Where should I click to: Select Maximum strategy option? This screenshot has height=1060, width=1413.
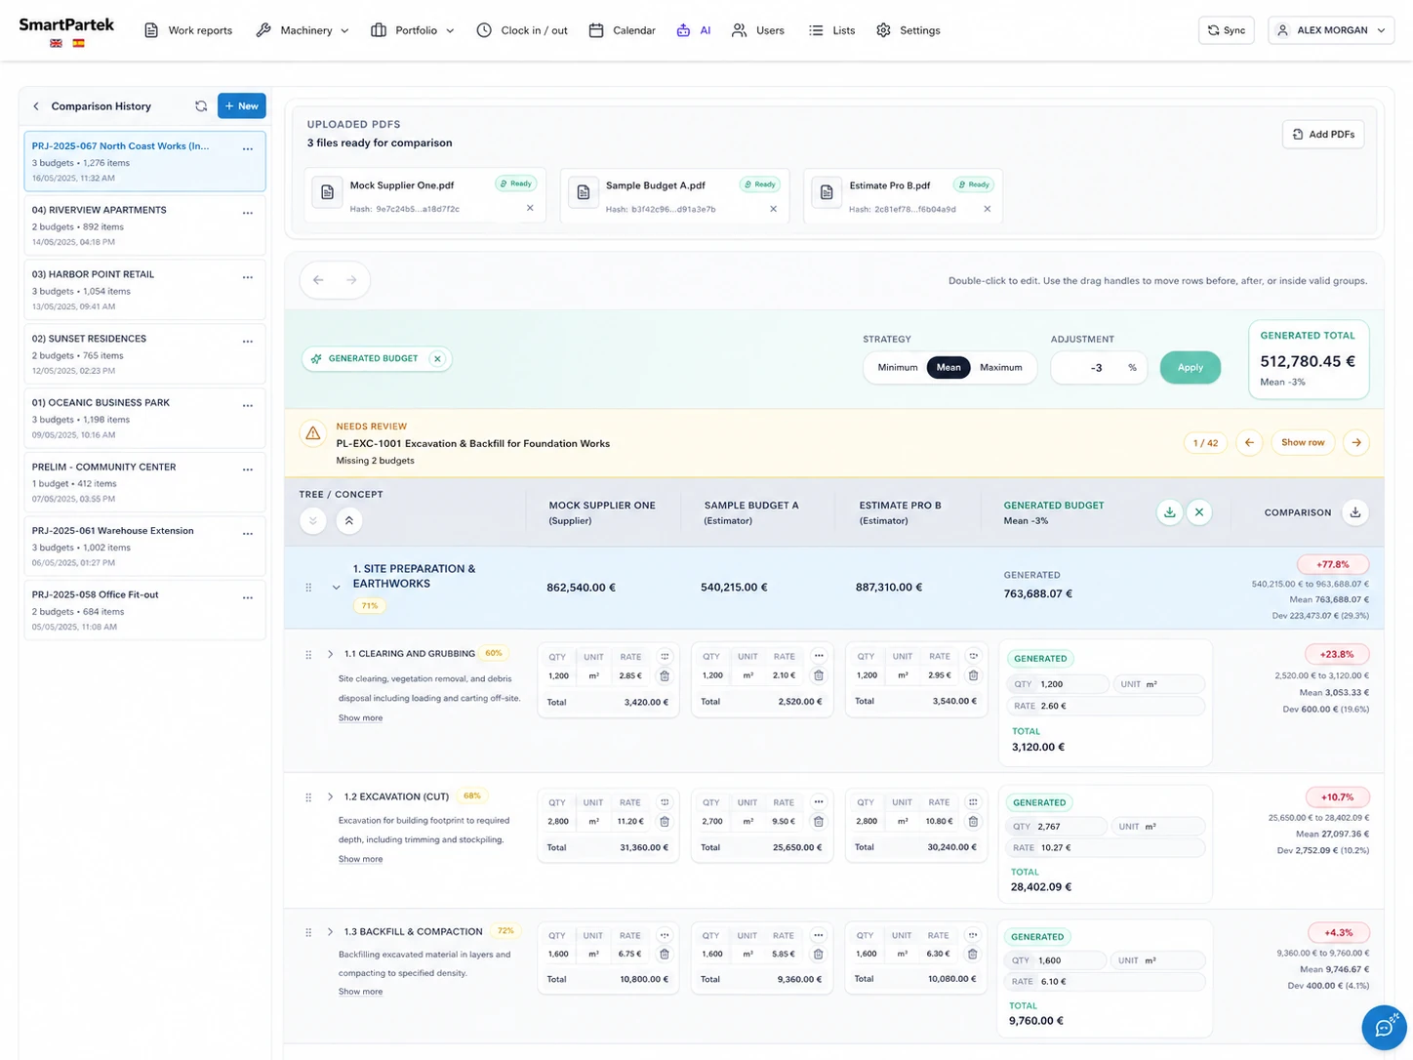[1001, 368]
